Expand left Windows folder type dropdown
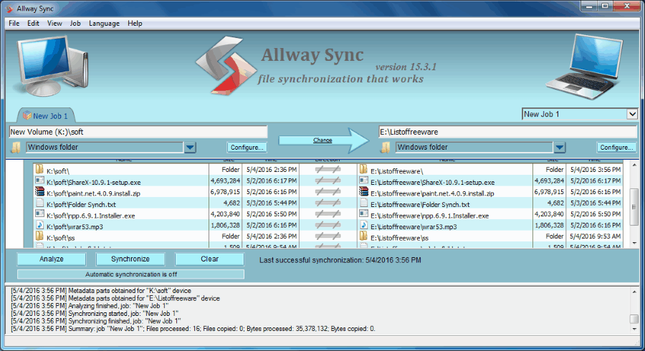The height and width of the screenshot is (351, 645). point(190,147)
